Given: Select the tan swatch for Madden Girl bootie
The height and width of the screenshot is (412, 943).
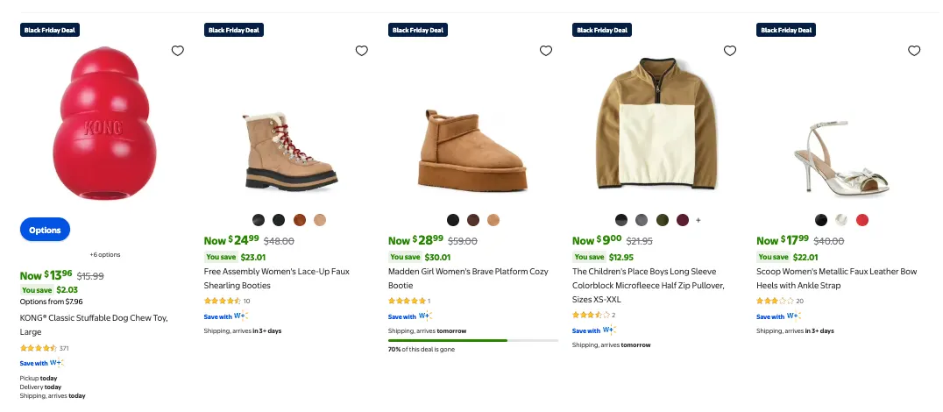Looking at the screenshot, I should point(493,220).
